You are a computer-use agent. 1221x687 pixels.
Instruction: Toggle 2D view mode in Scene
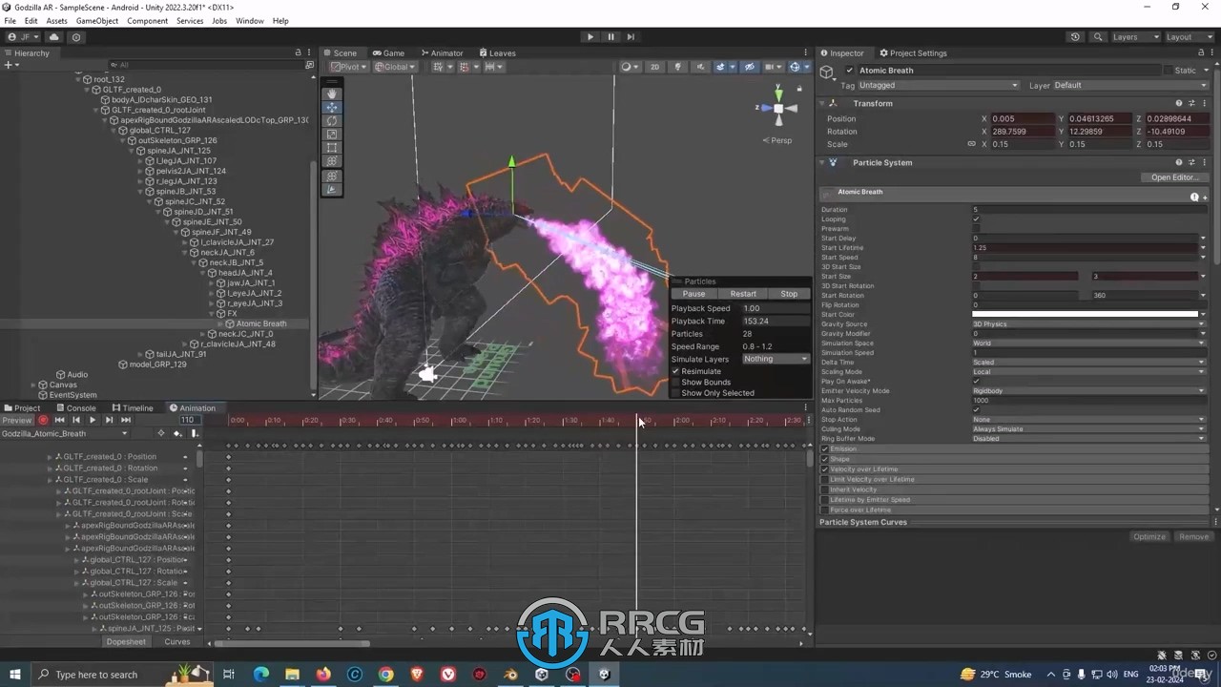click(654, 67)
